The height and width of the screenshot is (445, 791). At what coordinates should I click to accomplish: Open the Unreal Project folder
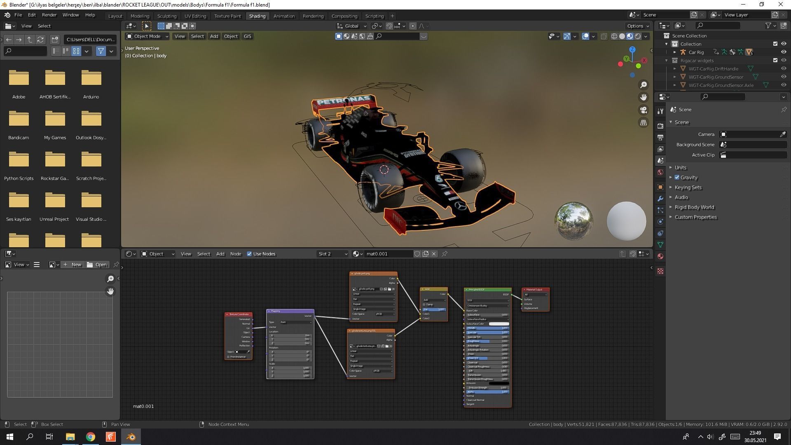pos(54,206)
